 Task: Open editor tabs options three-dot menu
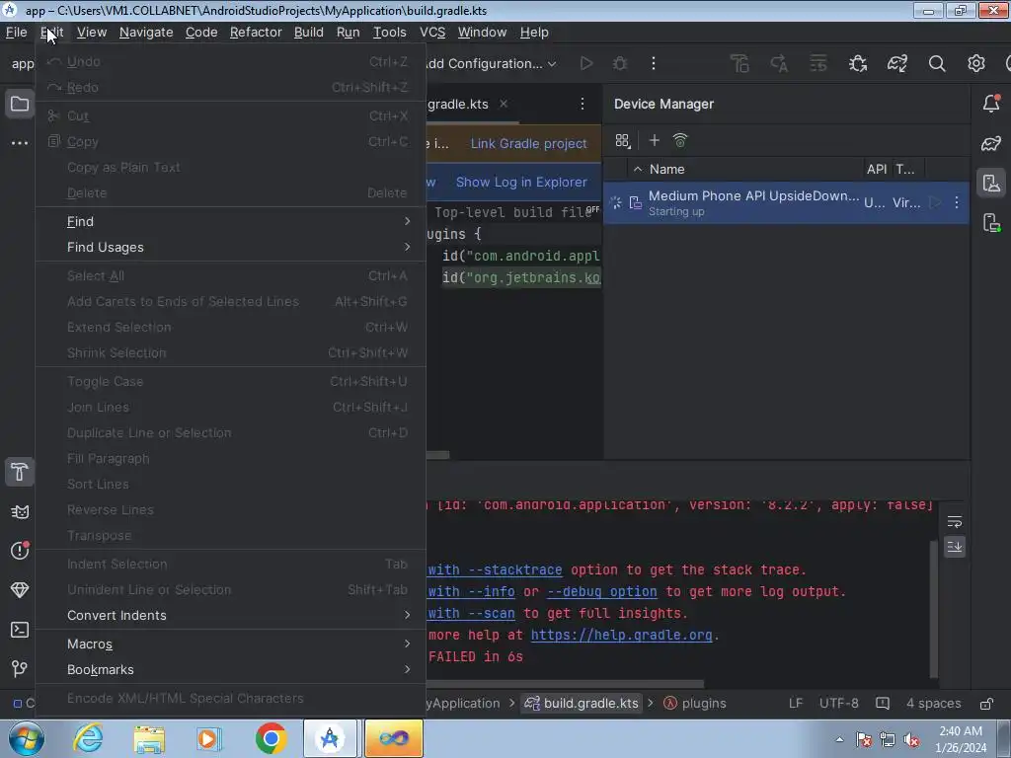[x=583, y=103]
